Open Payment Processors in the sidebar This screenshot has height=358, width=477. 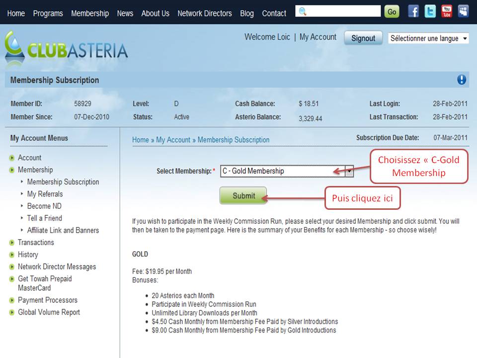[48, 300]
